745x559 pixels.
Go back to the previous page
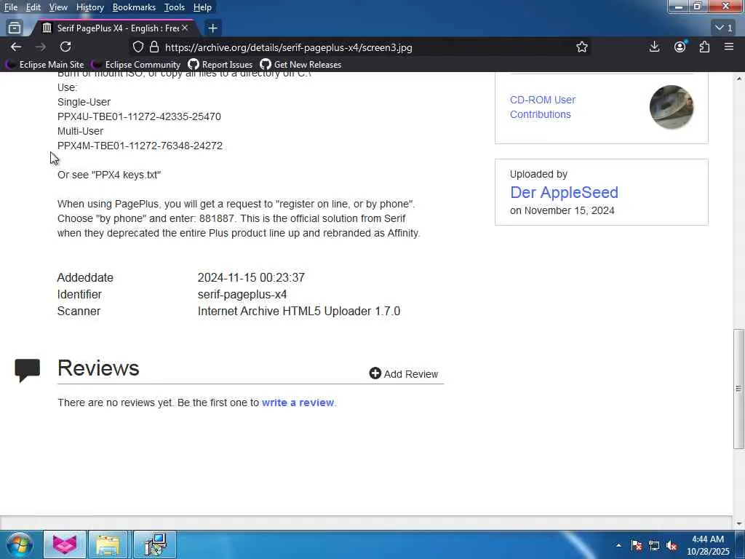coord(16,47)
